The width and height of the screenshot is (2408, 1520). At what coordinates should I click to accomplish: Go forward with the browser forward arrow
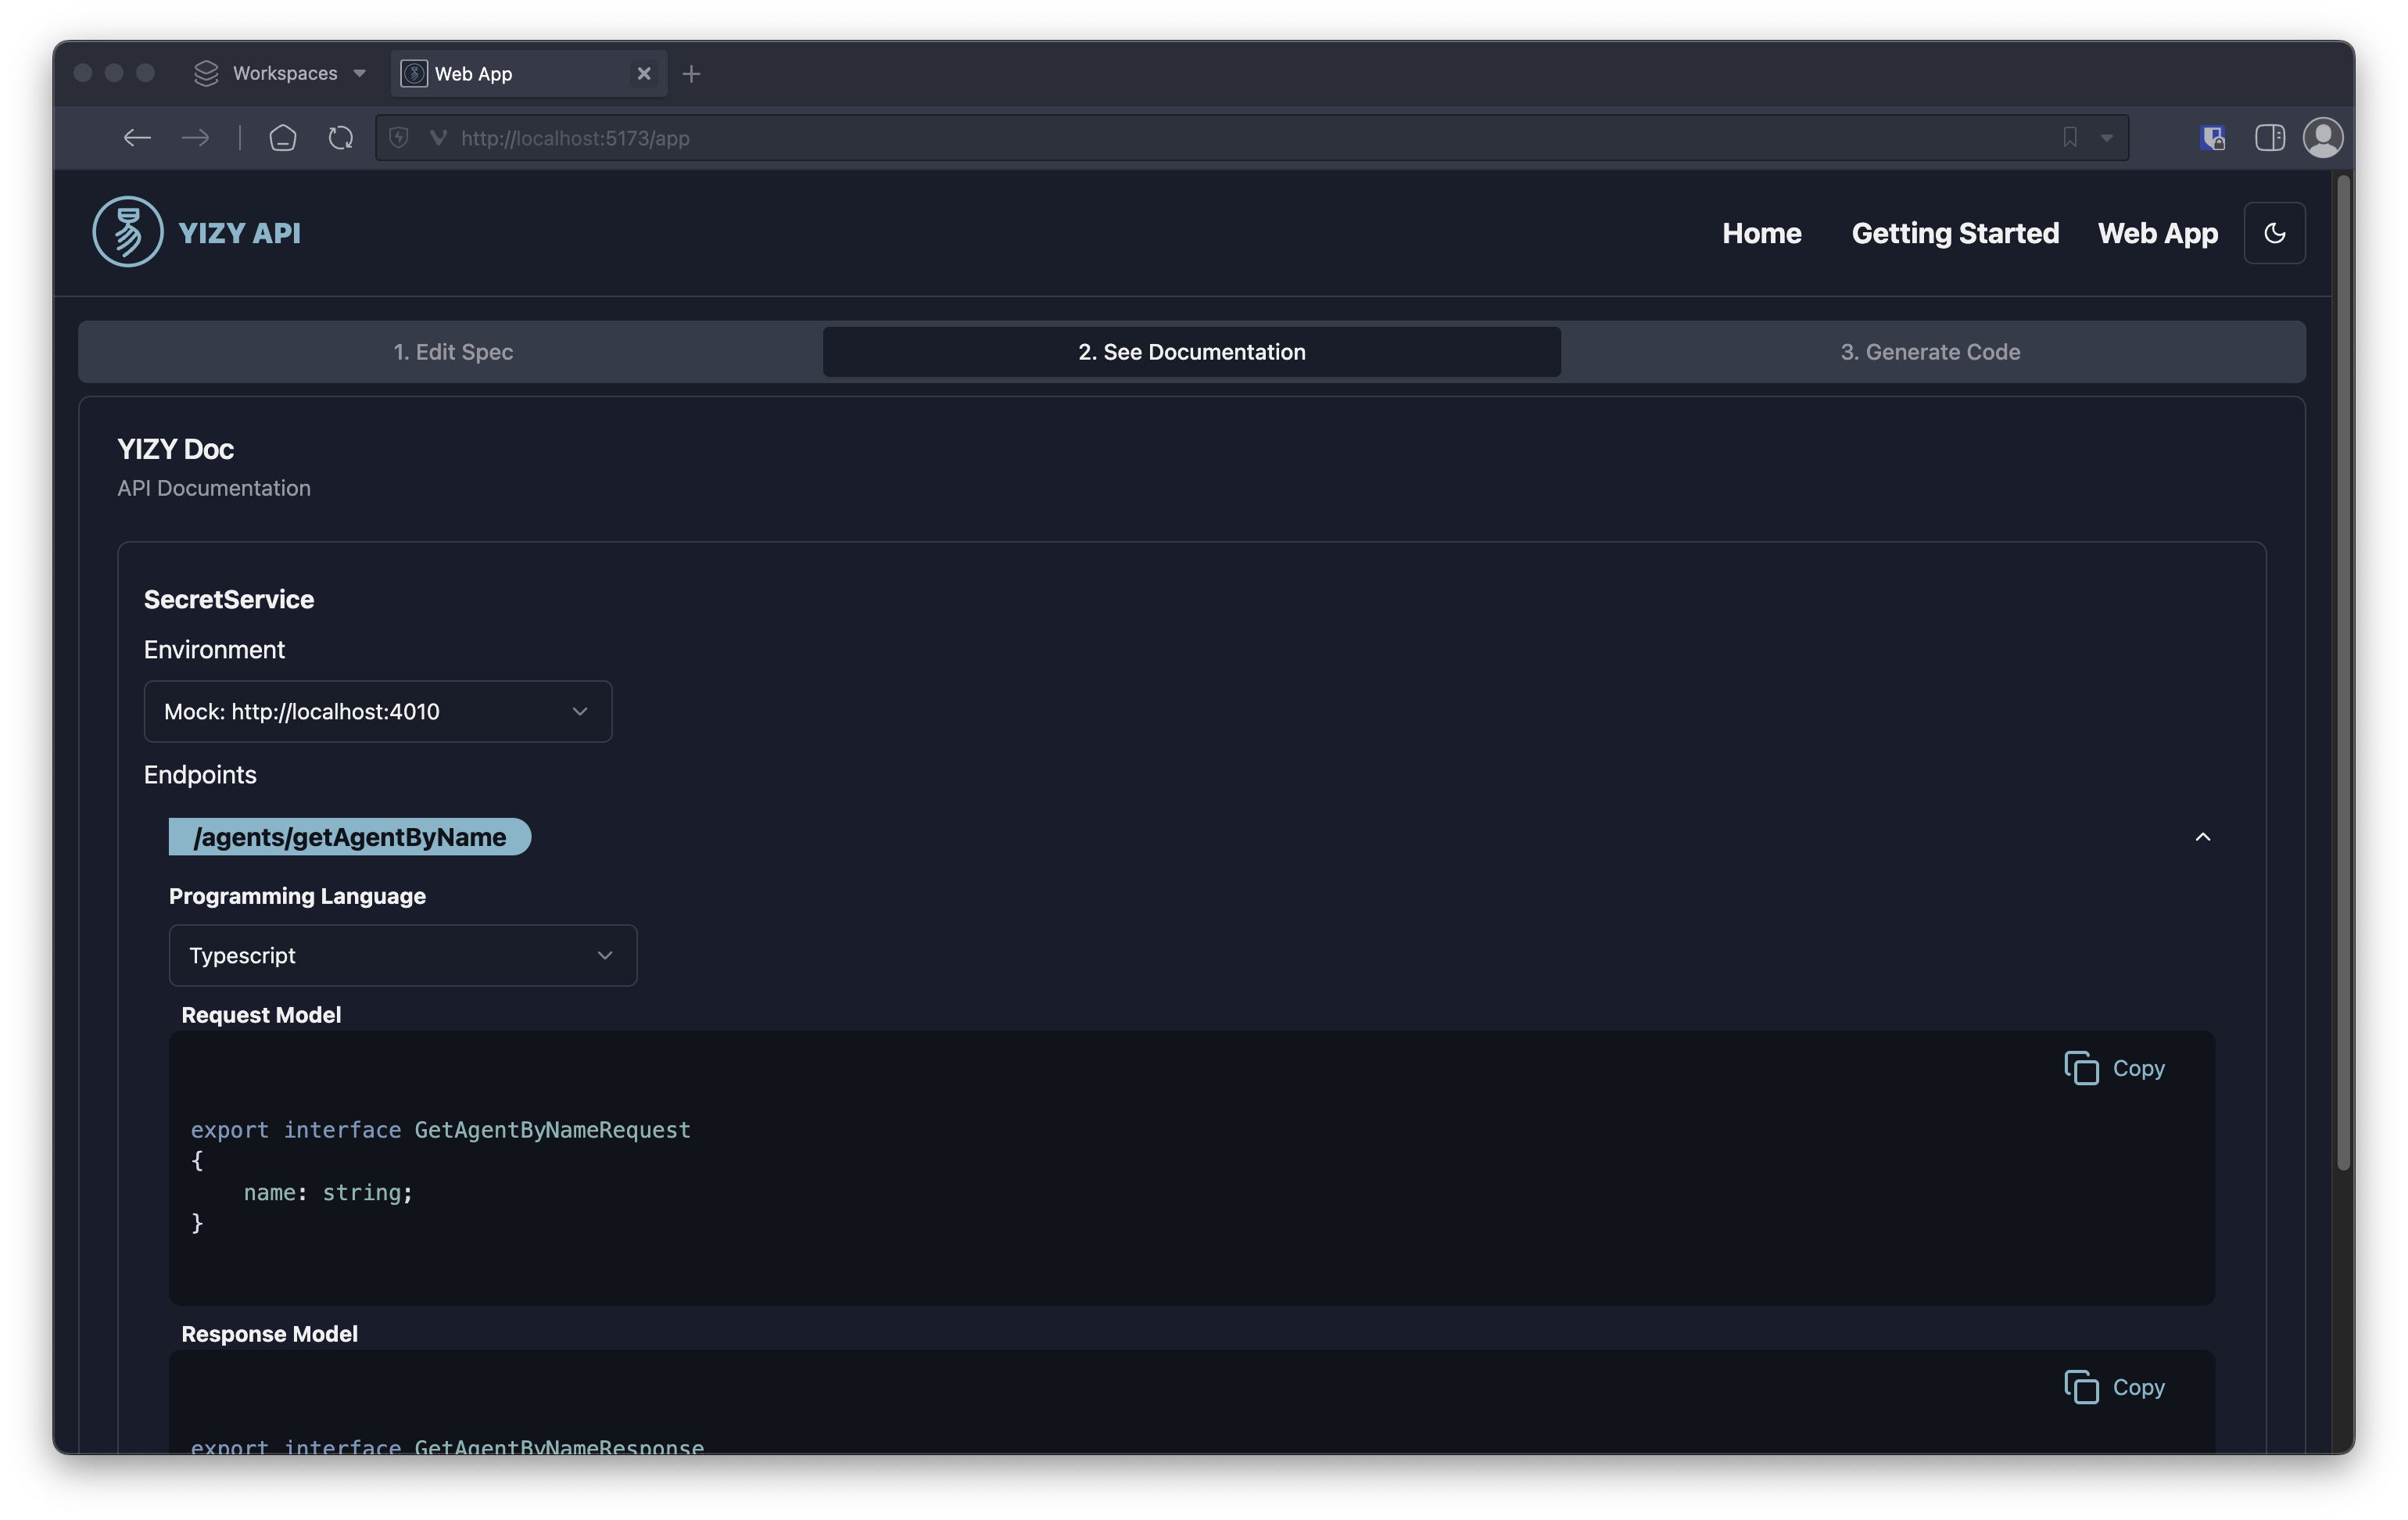(196, 138)
